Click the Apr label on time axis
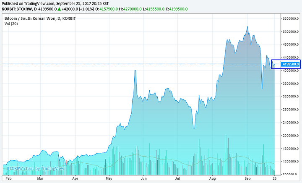 75,178
